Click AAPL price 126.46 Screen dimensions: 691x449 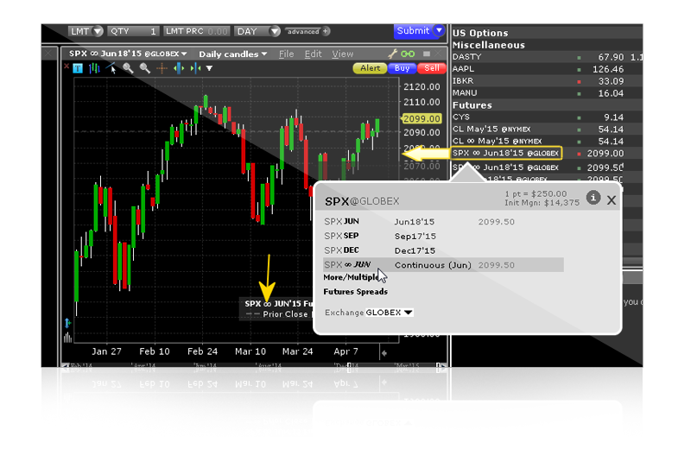point(608,69)
